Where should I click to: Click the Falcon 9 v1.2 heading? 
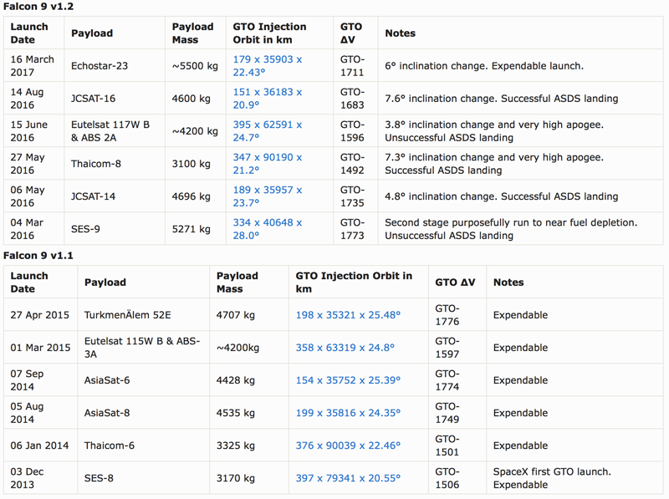tap(38, 7)
